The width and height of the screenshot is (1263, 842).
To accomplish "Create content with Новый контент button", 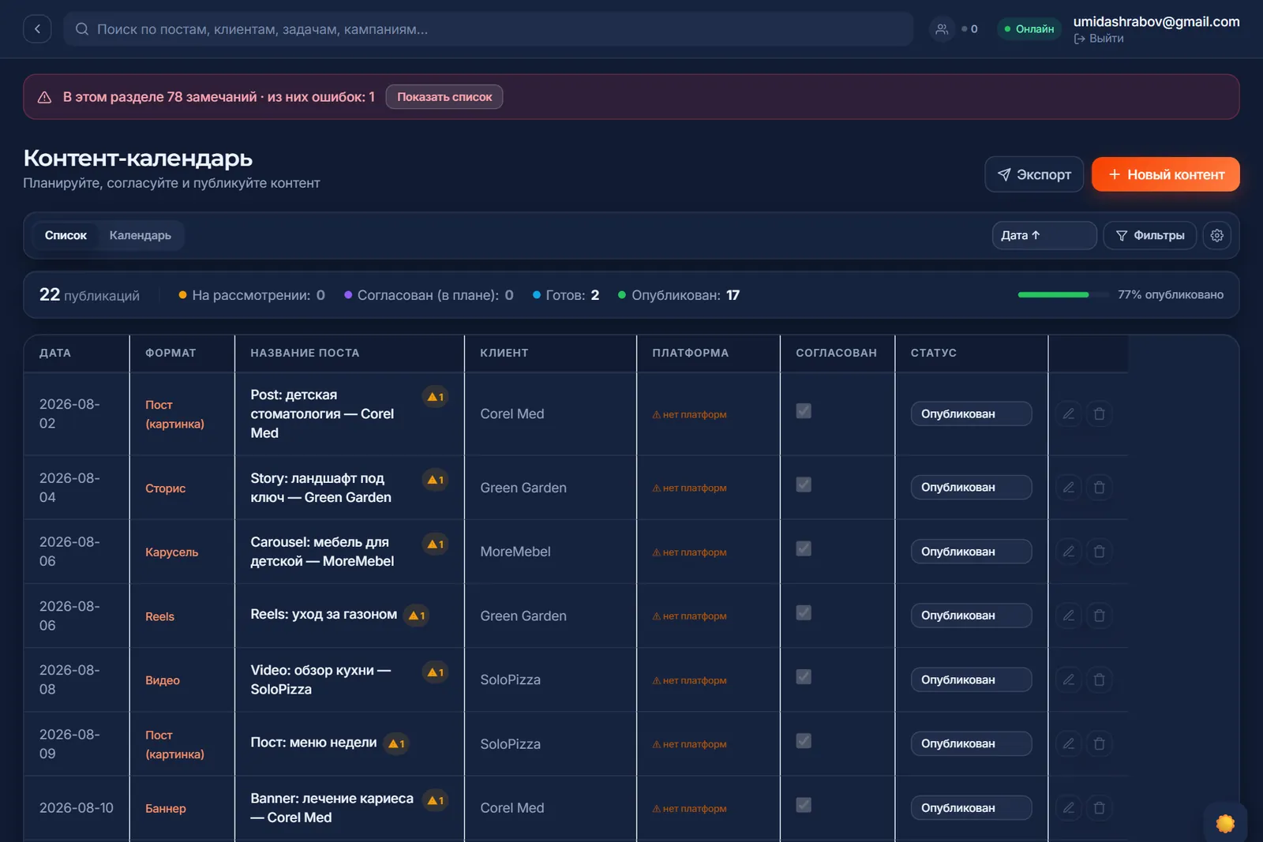I will tap(1166, 174).
